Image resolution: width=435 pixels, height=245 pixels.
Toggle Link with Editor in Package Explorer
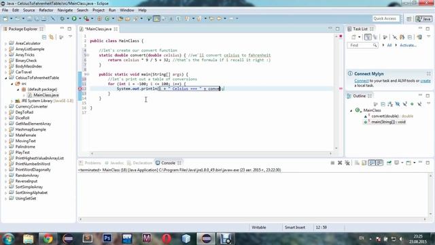tap(52, 37)
